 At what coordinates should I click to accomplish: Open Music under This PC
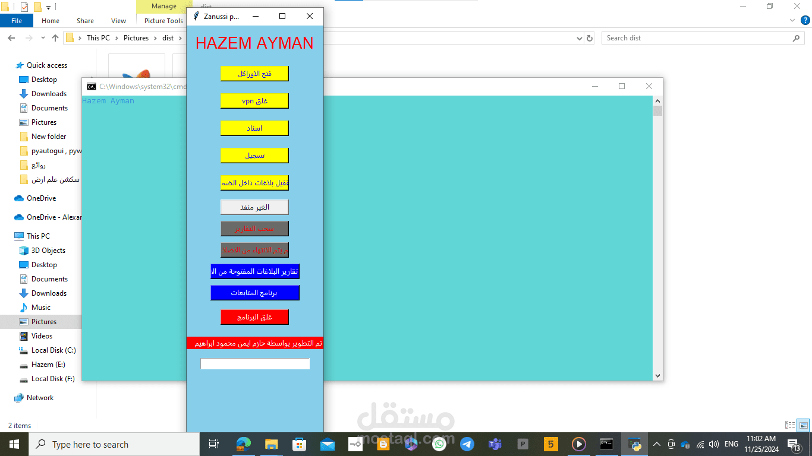(x=40, y=308)
